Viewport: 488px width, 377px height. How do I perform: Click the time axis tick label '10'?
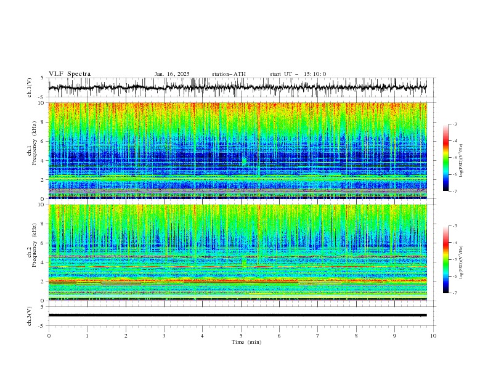point(433,336)
